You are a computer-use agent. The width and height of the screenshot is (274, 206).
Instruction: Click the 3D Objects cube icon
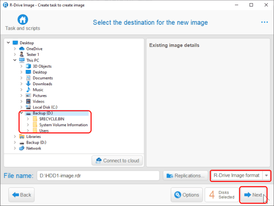(28, 66)
